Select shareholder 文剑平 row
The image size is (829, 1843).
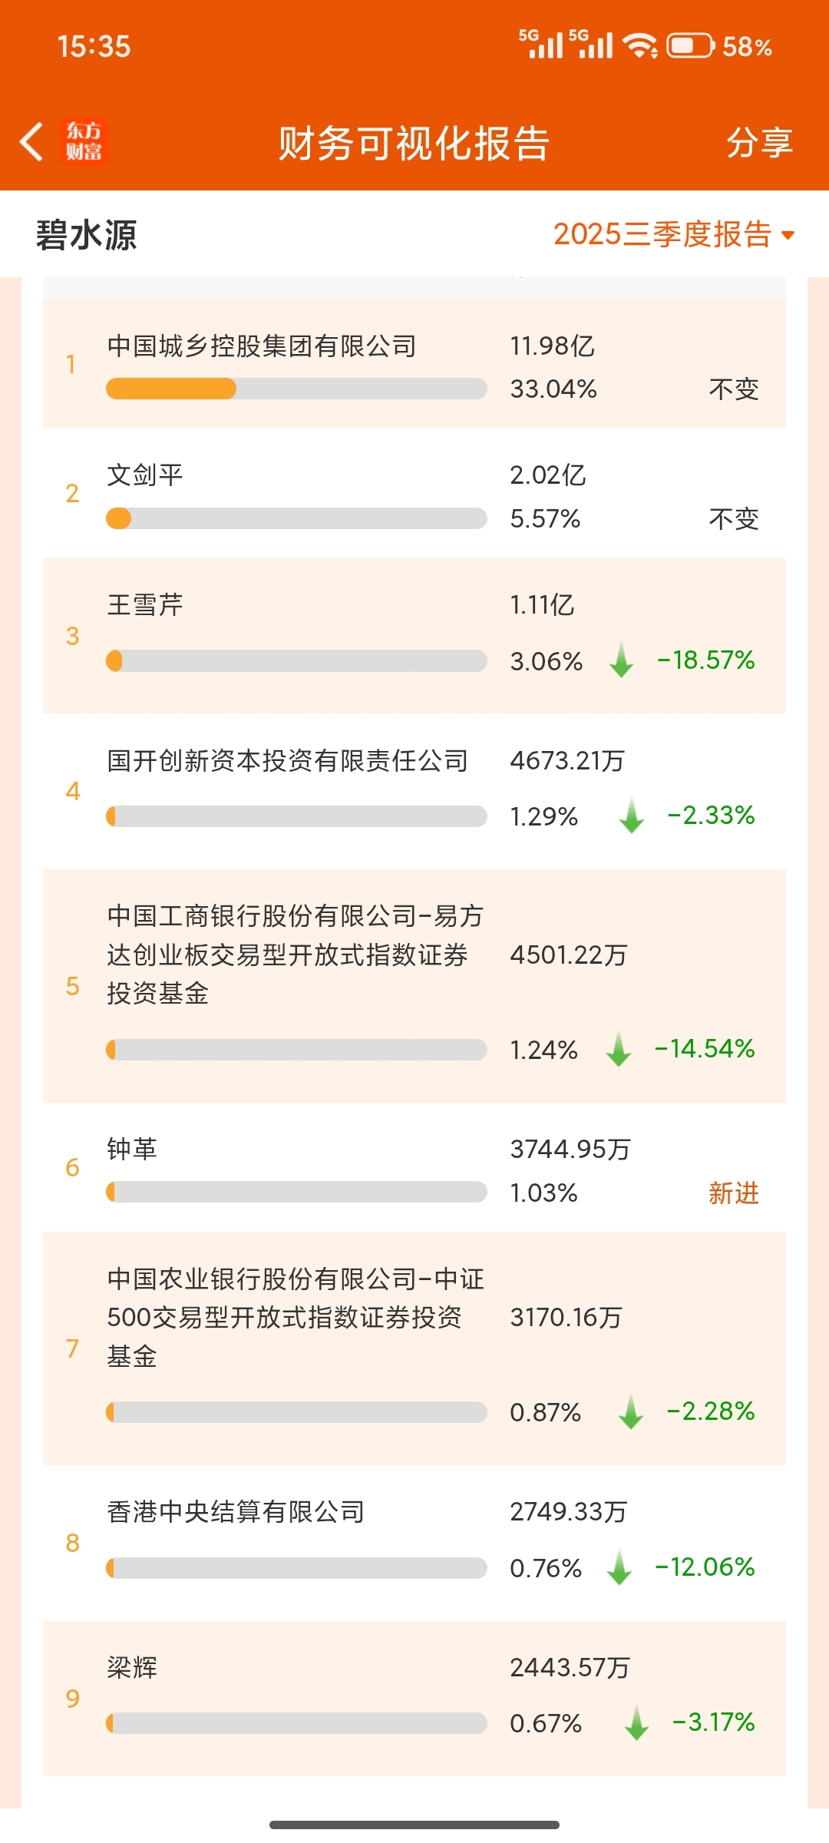(145, 475)
